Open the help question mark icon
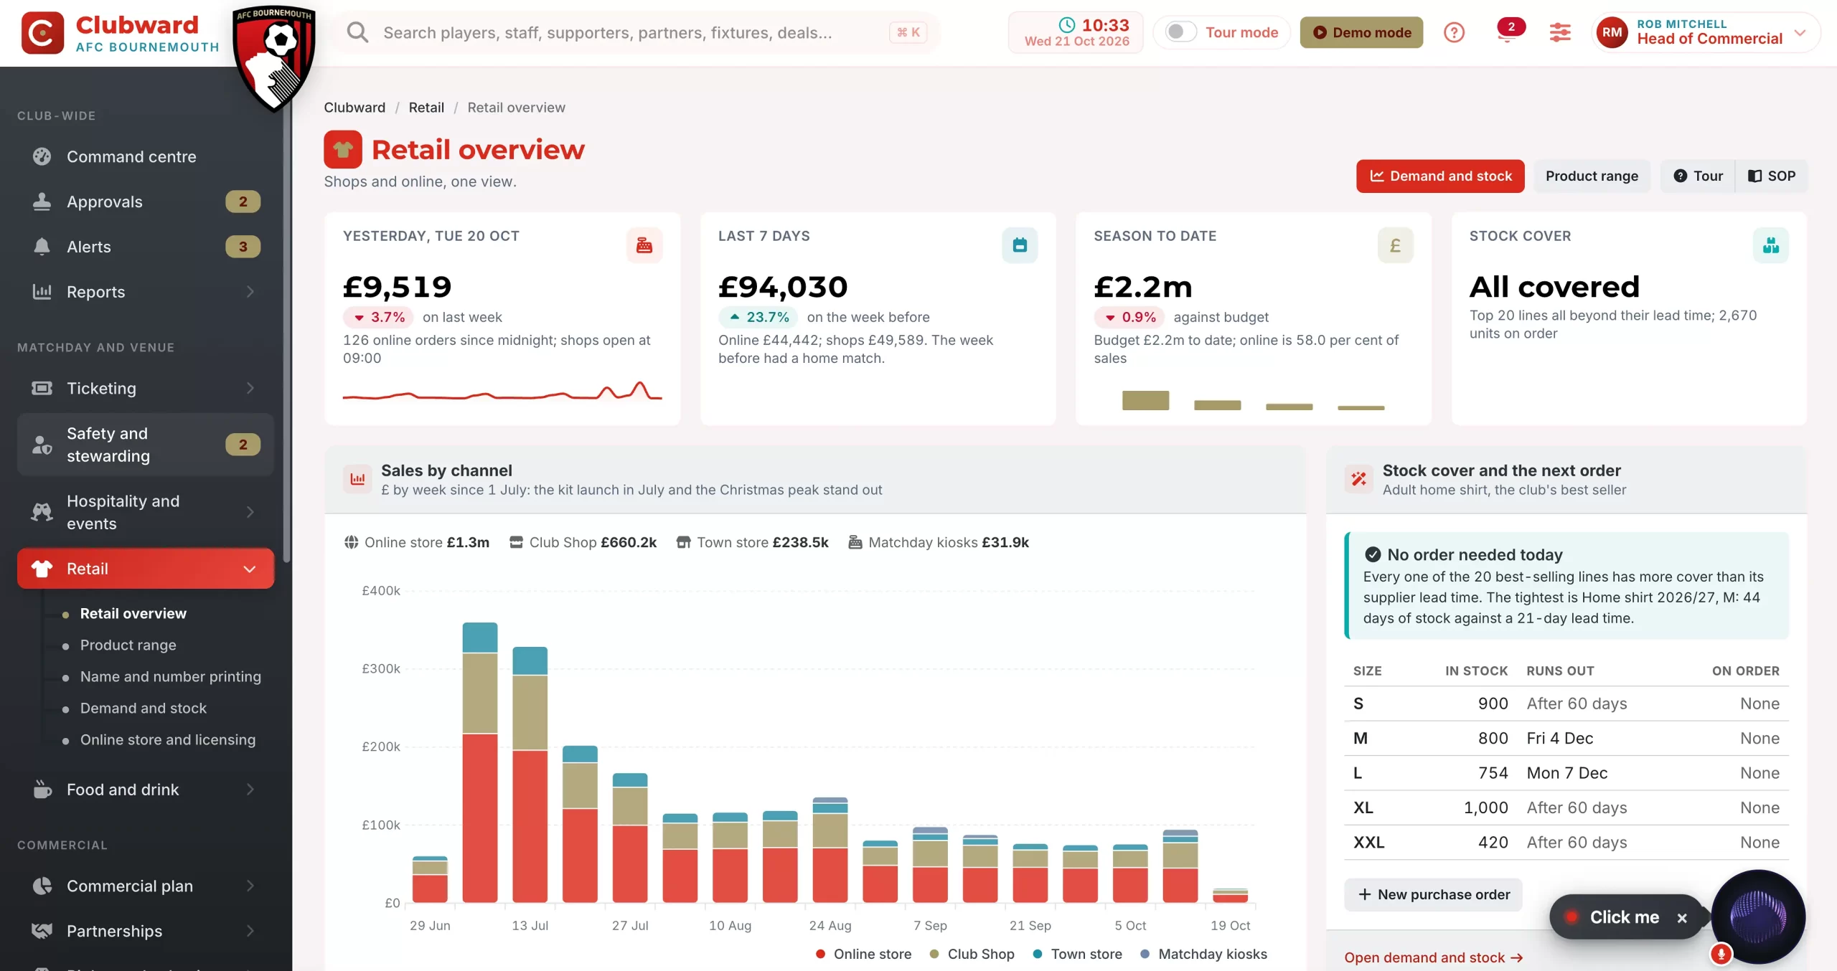This screenshot has height=971, width=1837. 1454,32
